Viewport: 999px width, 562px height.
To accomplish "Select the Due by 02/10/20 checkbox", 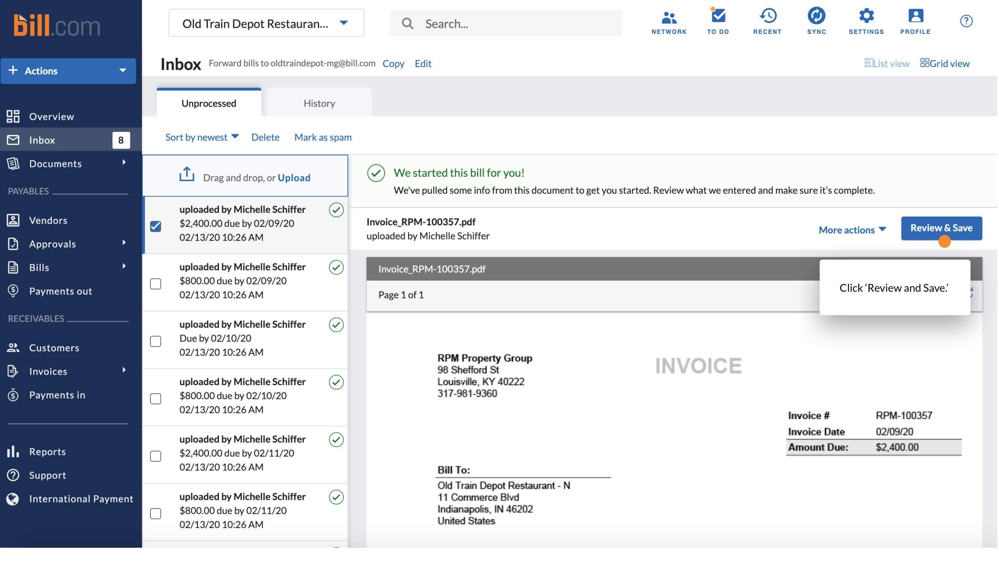I will coord(155,341).
